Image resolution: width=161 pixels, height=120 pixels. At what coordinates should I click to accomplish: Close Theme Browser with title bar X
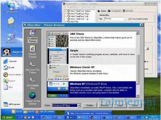pos(141,25)
